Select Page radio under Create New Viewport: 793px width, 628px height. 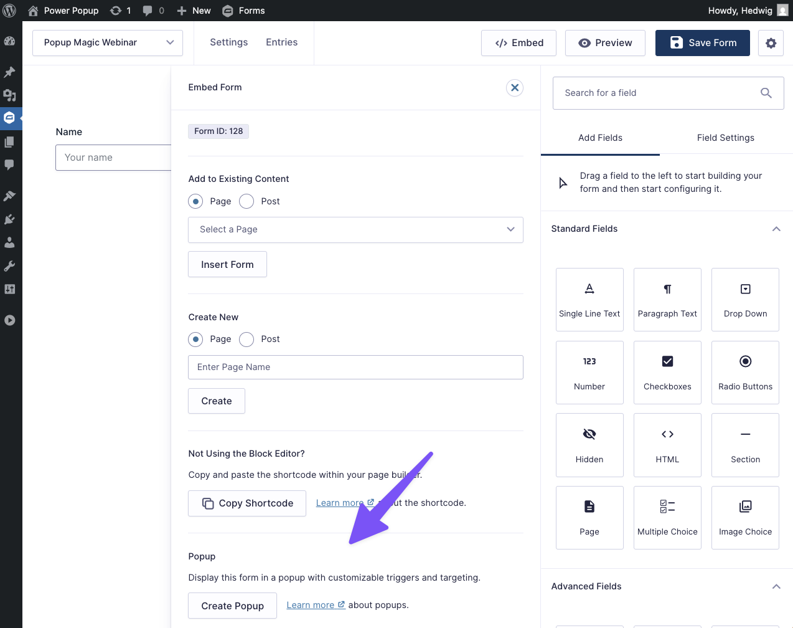coord(196,340)
